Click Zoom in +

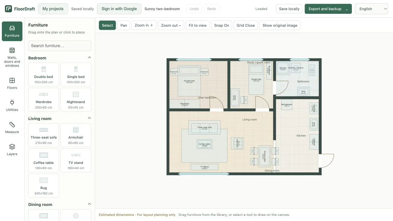coord(144,25)
